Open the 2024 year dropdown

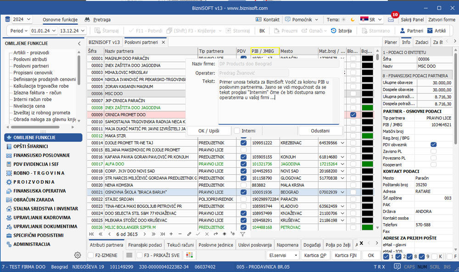pos(18,20)
